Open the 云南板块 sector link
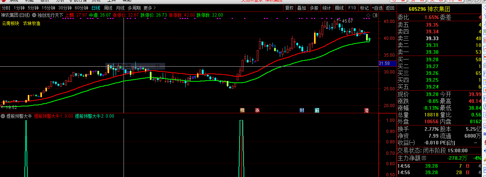Viewport: 486px width, 177px height. 11,23
